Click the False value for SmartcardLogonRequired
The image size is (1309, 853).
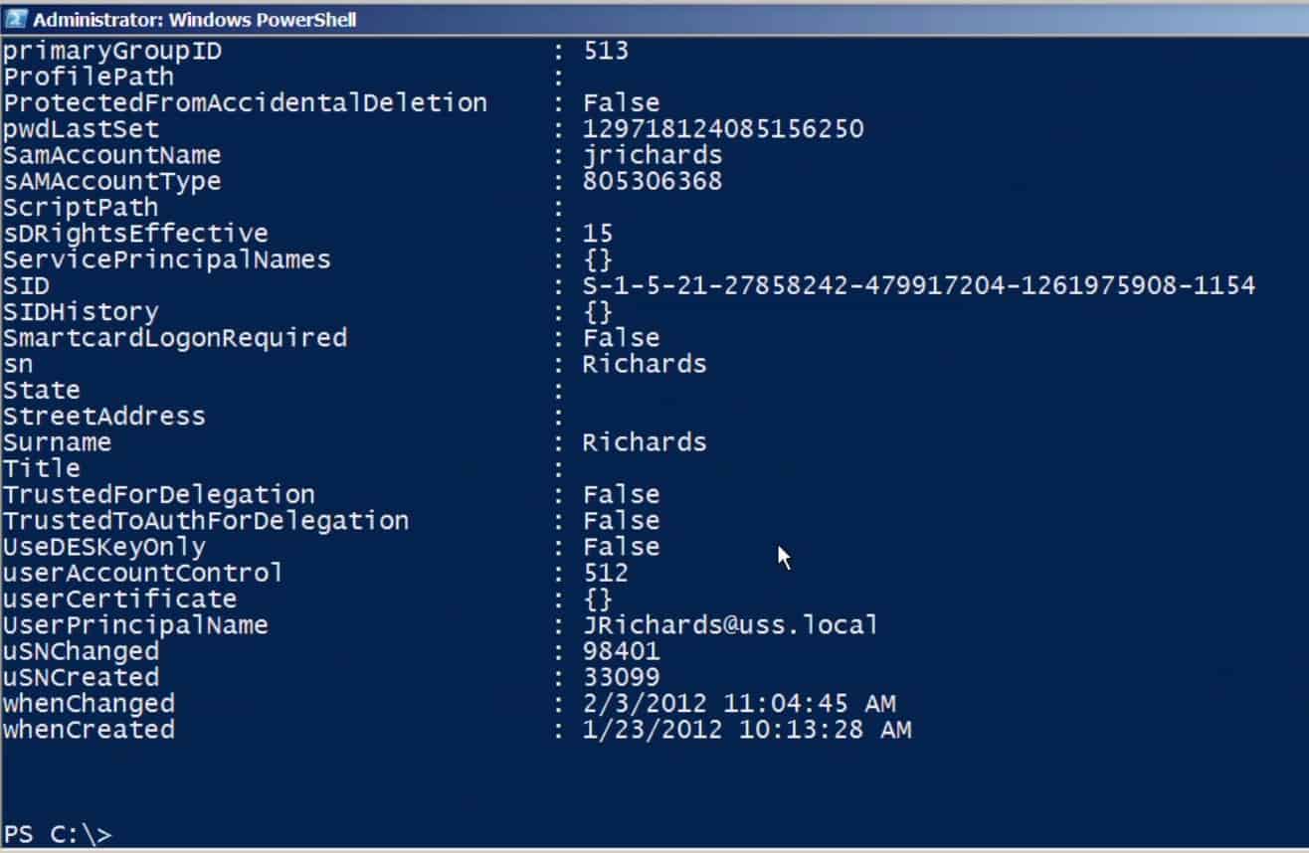coord(621,338)
